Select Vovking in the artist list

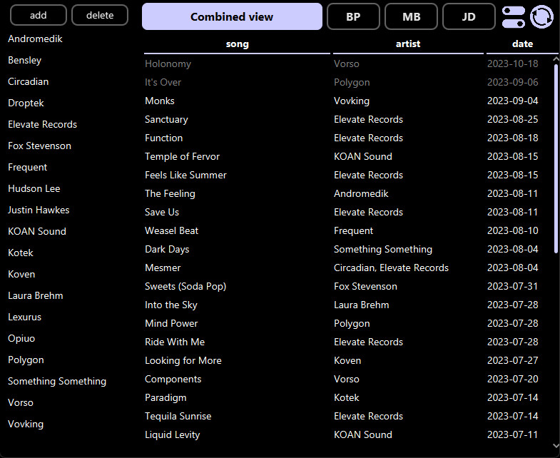(26, 424)
